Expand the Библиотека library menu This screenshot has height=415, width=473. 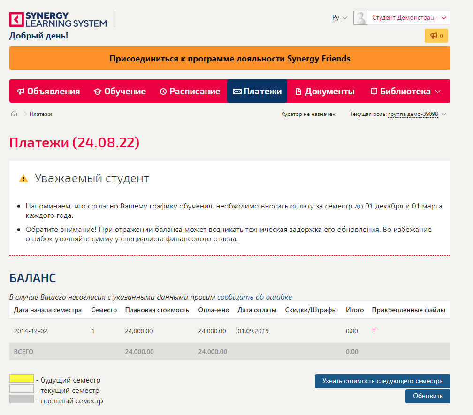(405, 92)
